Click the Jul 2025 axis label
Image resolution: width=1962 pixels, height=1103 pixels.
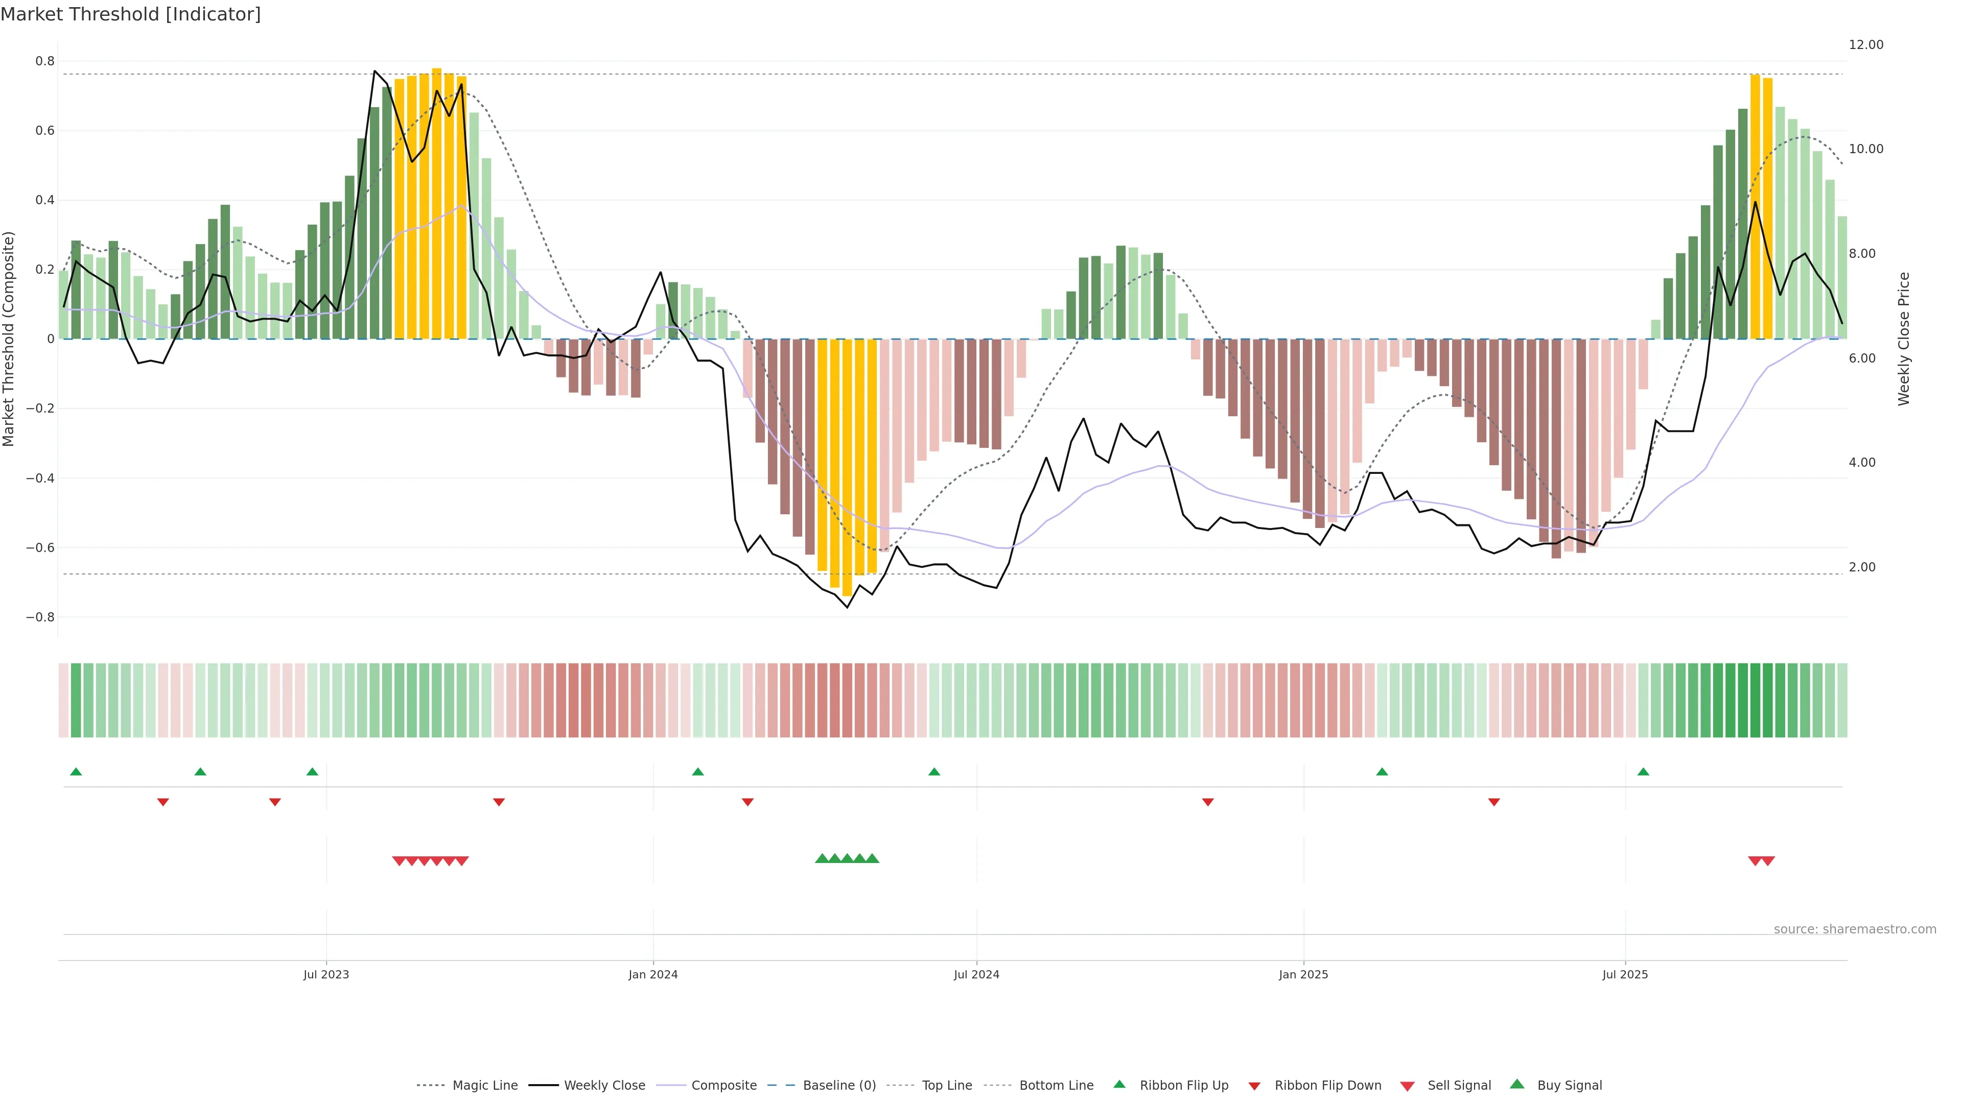click(x=1625, y=974)
